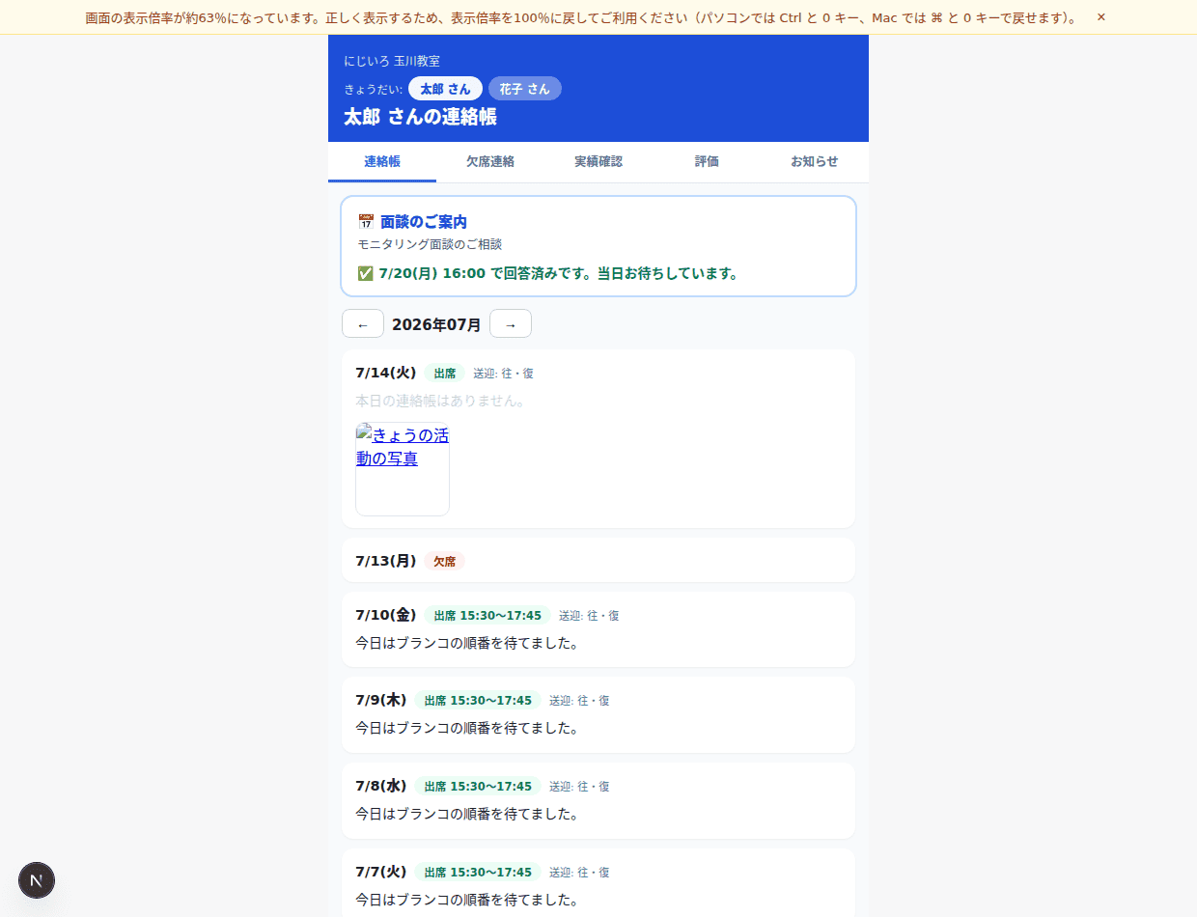The height and width of the screenshot is (917, 1197).
Task: Click the 7/14(火) date heading
Action: pos(386,373)
